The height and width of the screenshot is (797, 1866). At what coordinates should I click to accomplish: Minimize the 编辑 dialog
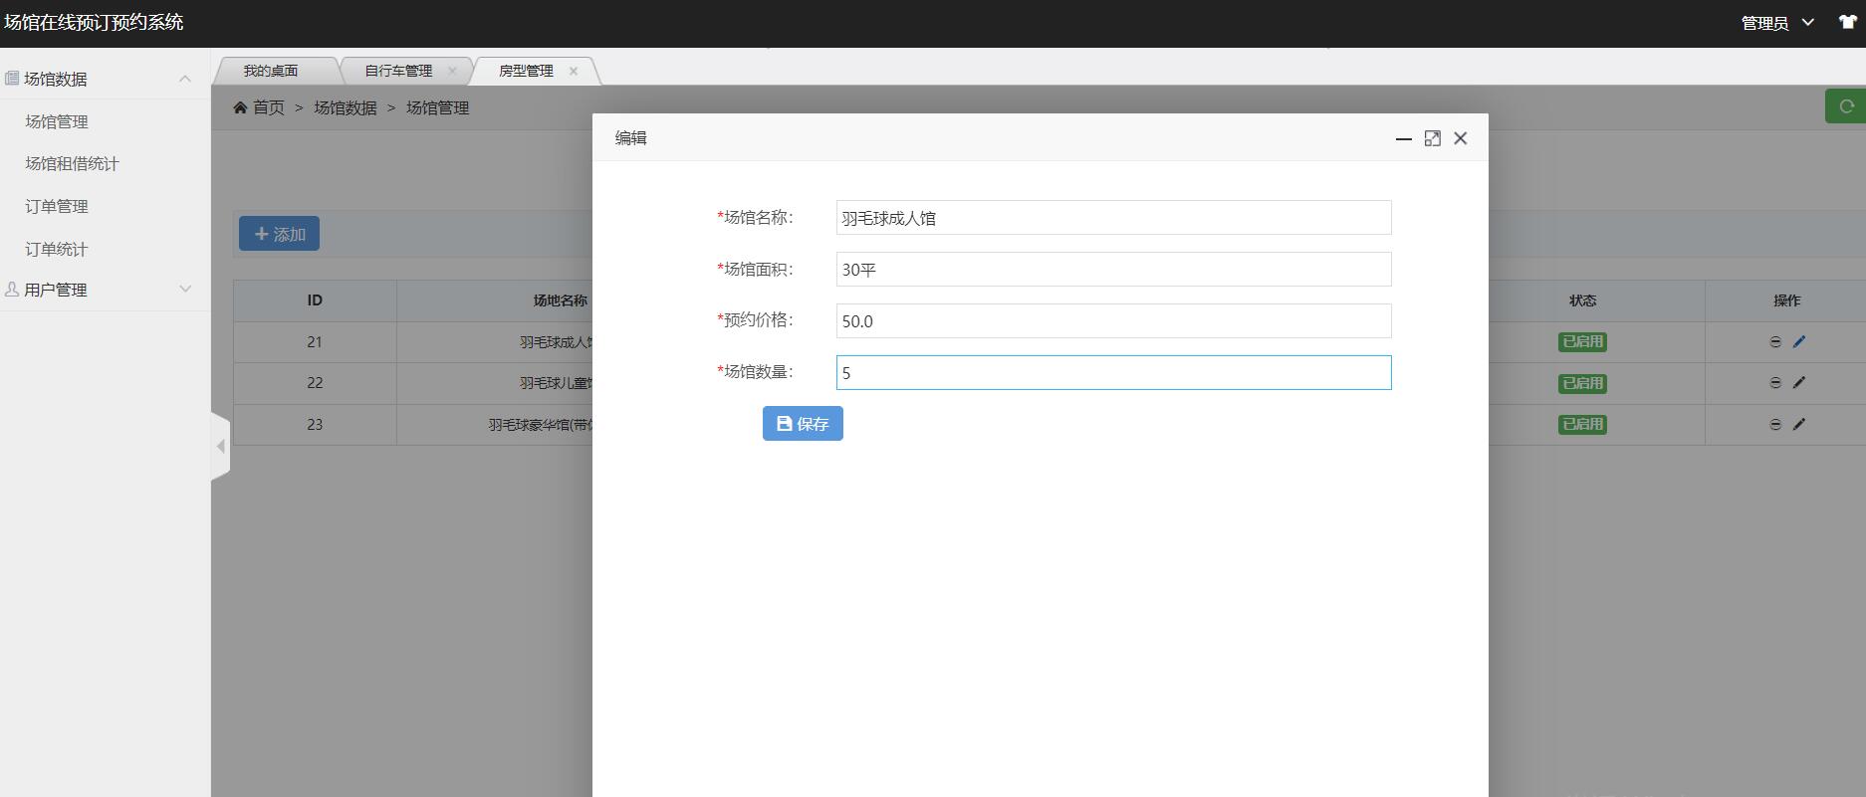tap(1404, 138)
